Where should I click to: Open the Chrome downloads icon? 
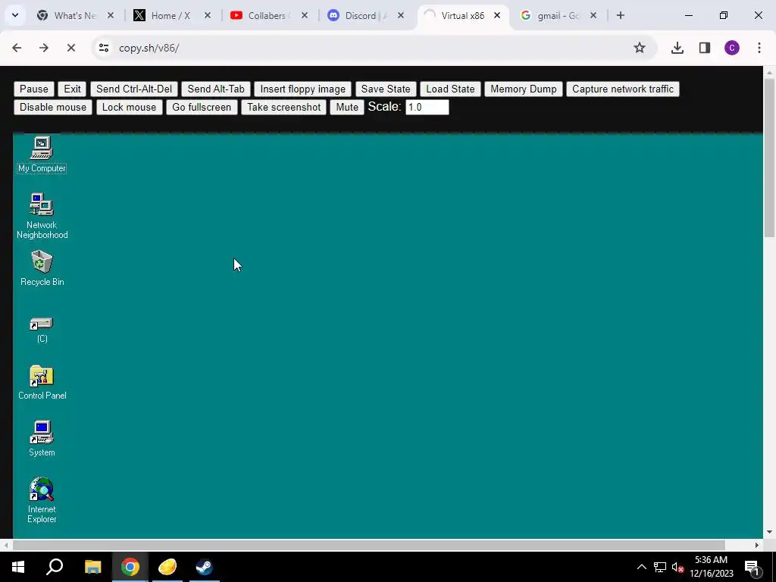click(677, 48)
